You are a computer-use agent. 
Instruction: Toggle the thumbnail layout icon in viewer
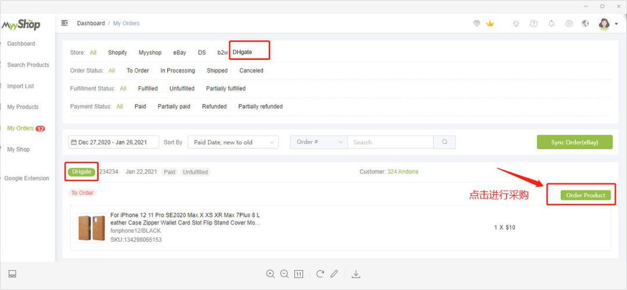(12, 274)
